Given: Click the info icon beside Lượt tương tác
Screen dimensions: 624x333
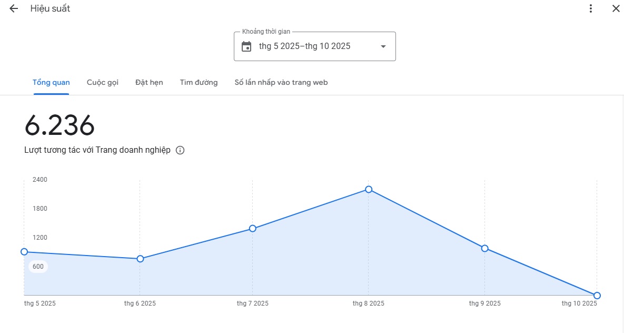Looking at the screenshot, I should (180, 150).
